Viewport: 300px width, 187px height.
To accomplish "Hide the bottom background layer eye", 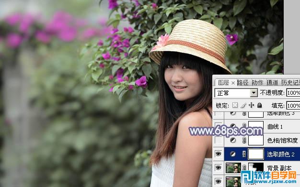I will click(219, 181).
